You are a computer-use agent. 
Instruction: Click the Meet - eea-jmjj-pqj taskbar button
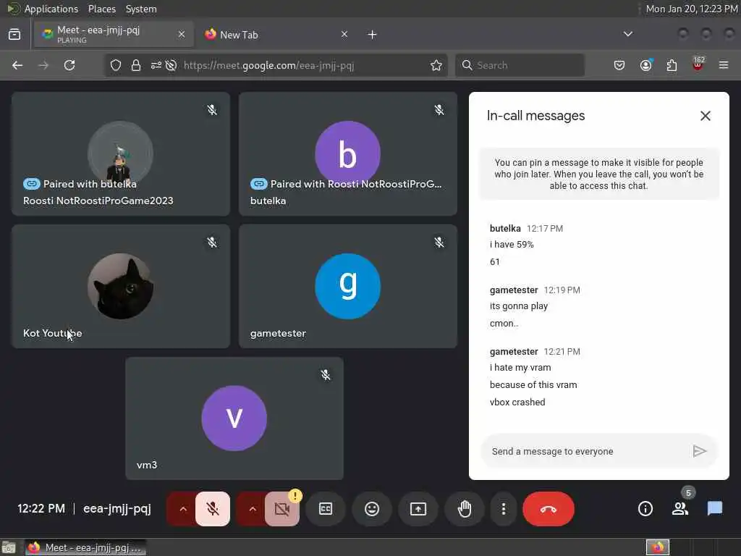click(x=86, y=547)
